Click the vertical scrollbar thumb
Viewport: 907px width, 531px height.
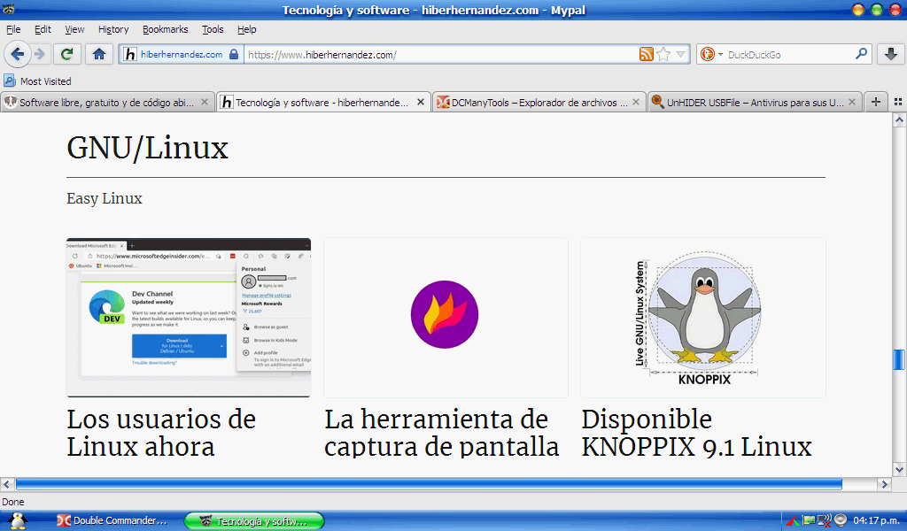[899, 359]
